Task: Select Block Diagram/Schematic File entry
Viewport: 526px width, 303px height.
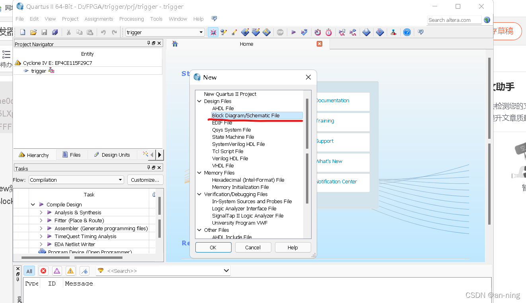Action: click(257, 115)
